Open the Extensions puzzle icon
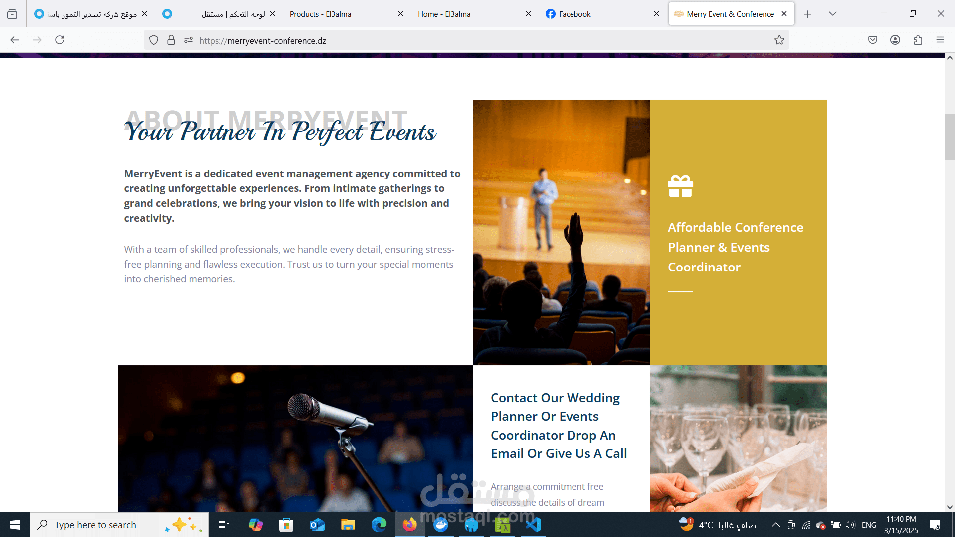 (918, 40)
